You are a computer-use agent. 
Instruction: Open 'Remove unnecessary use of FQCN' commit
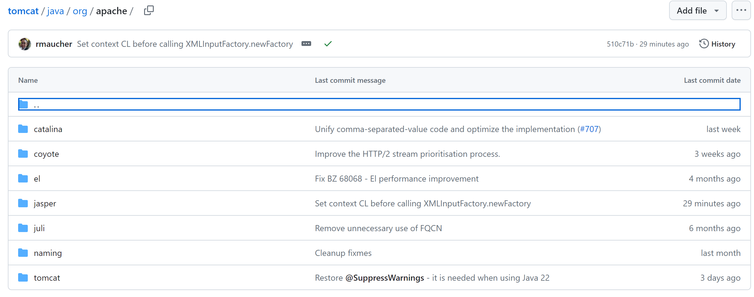coord(379,228)
